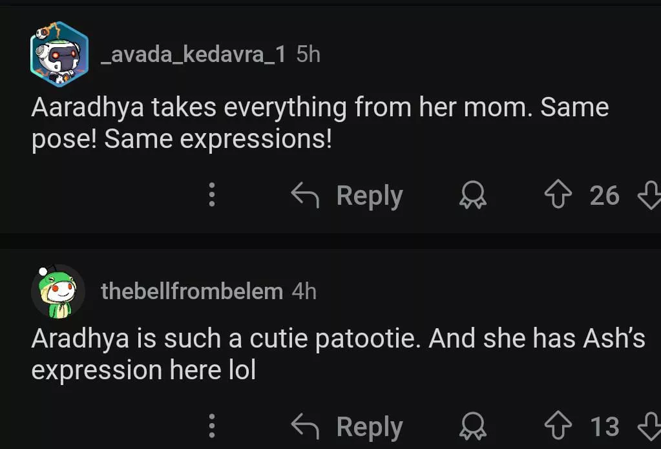The height and width of the screenshot is (449, 661).
Task: Open _avada_kedavra_1's robot avatar
Action: click(x=59, y=54)
